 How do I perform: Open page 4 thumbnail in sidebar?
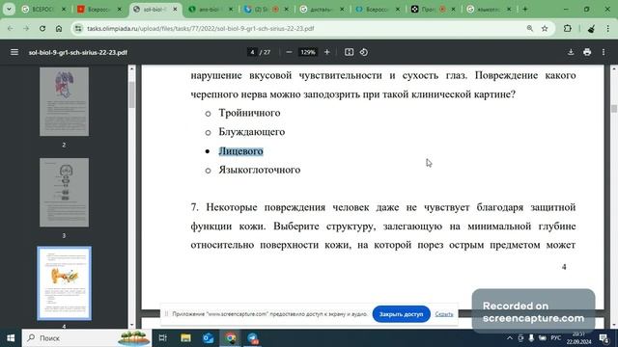tap(64, 283)
